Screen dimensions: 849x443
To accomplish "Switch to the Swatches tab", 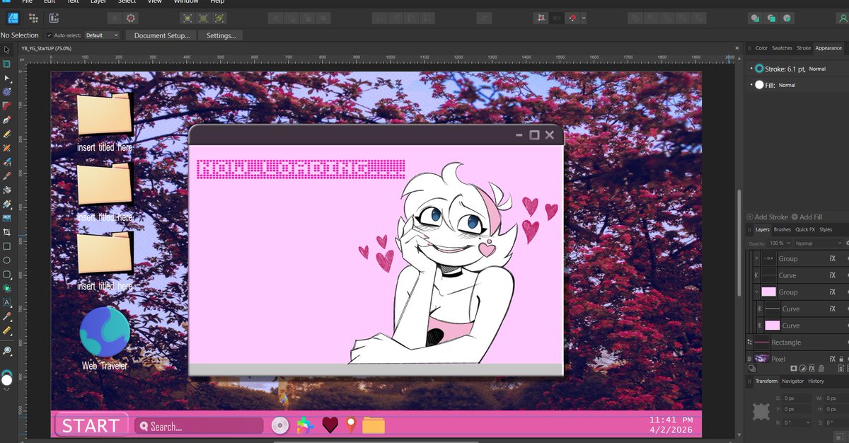I will click(782, 48).
